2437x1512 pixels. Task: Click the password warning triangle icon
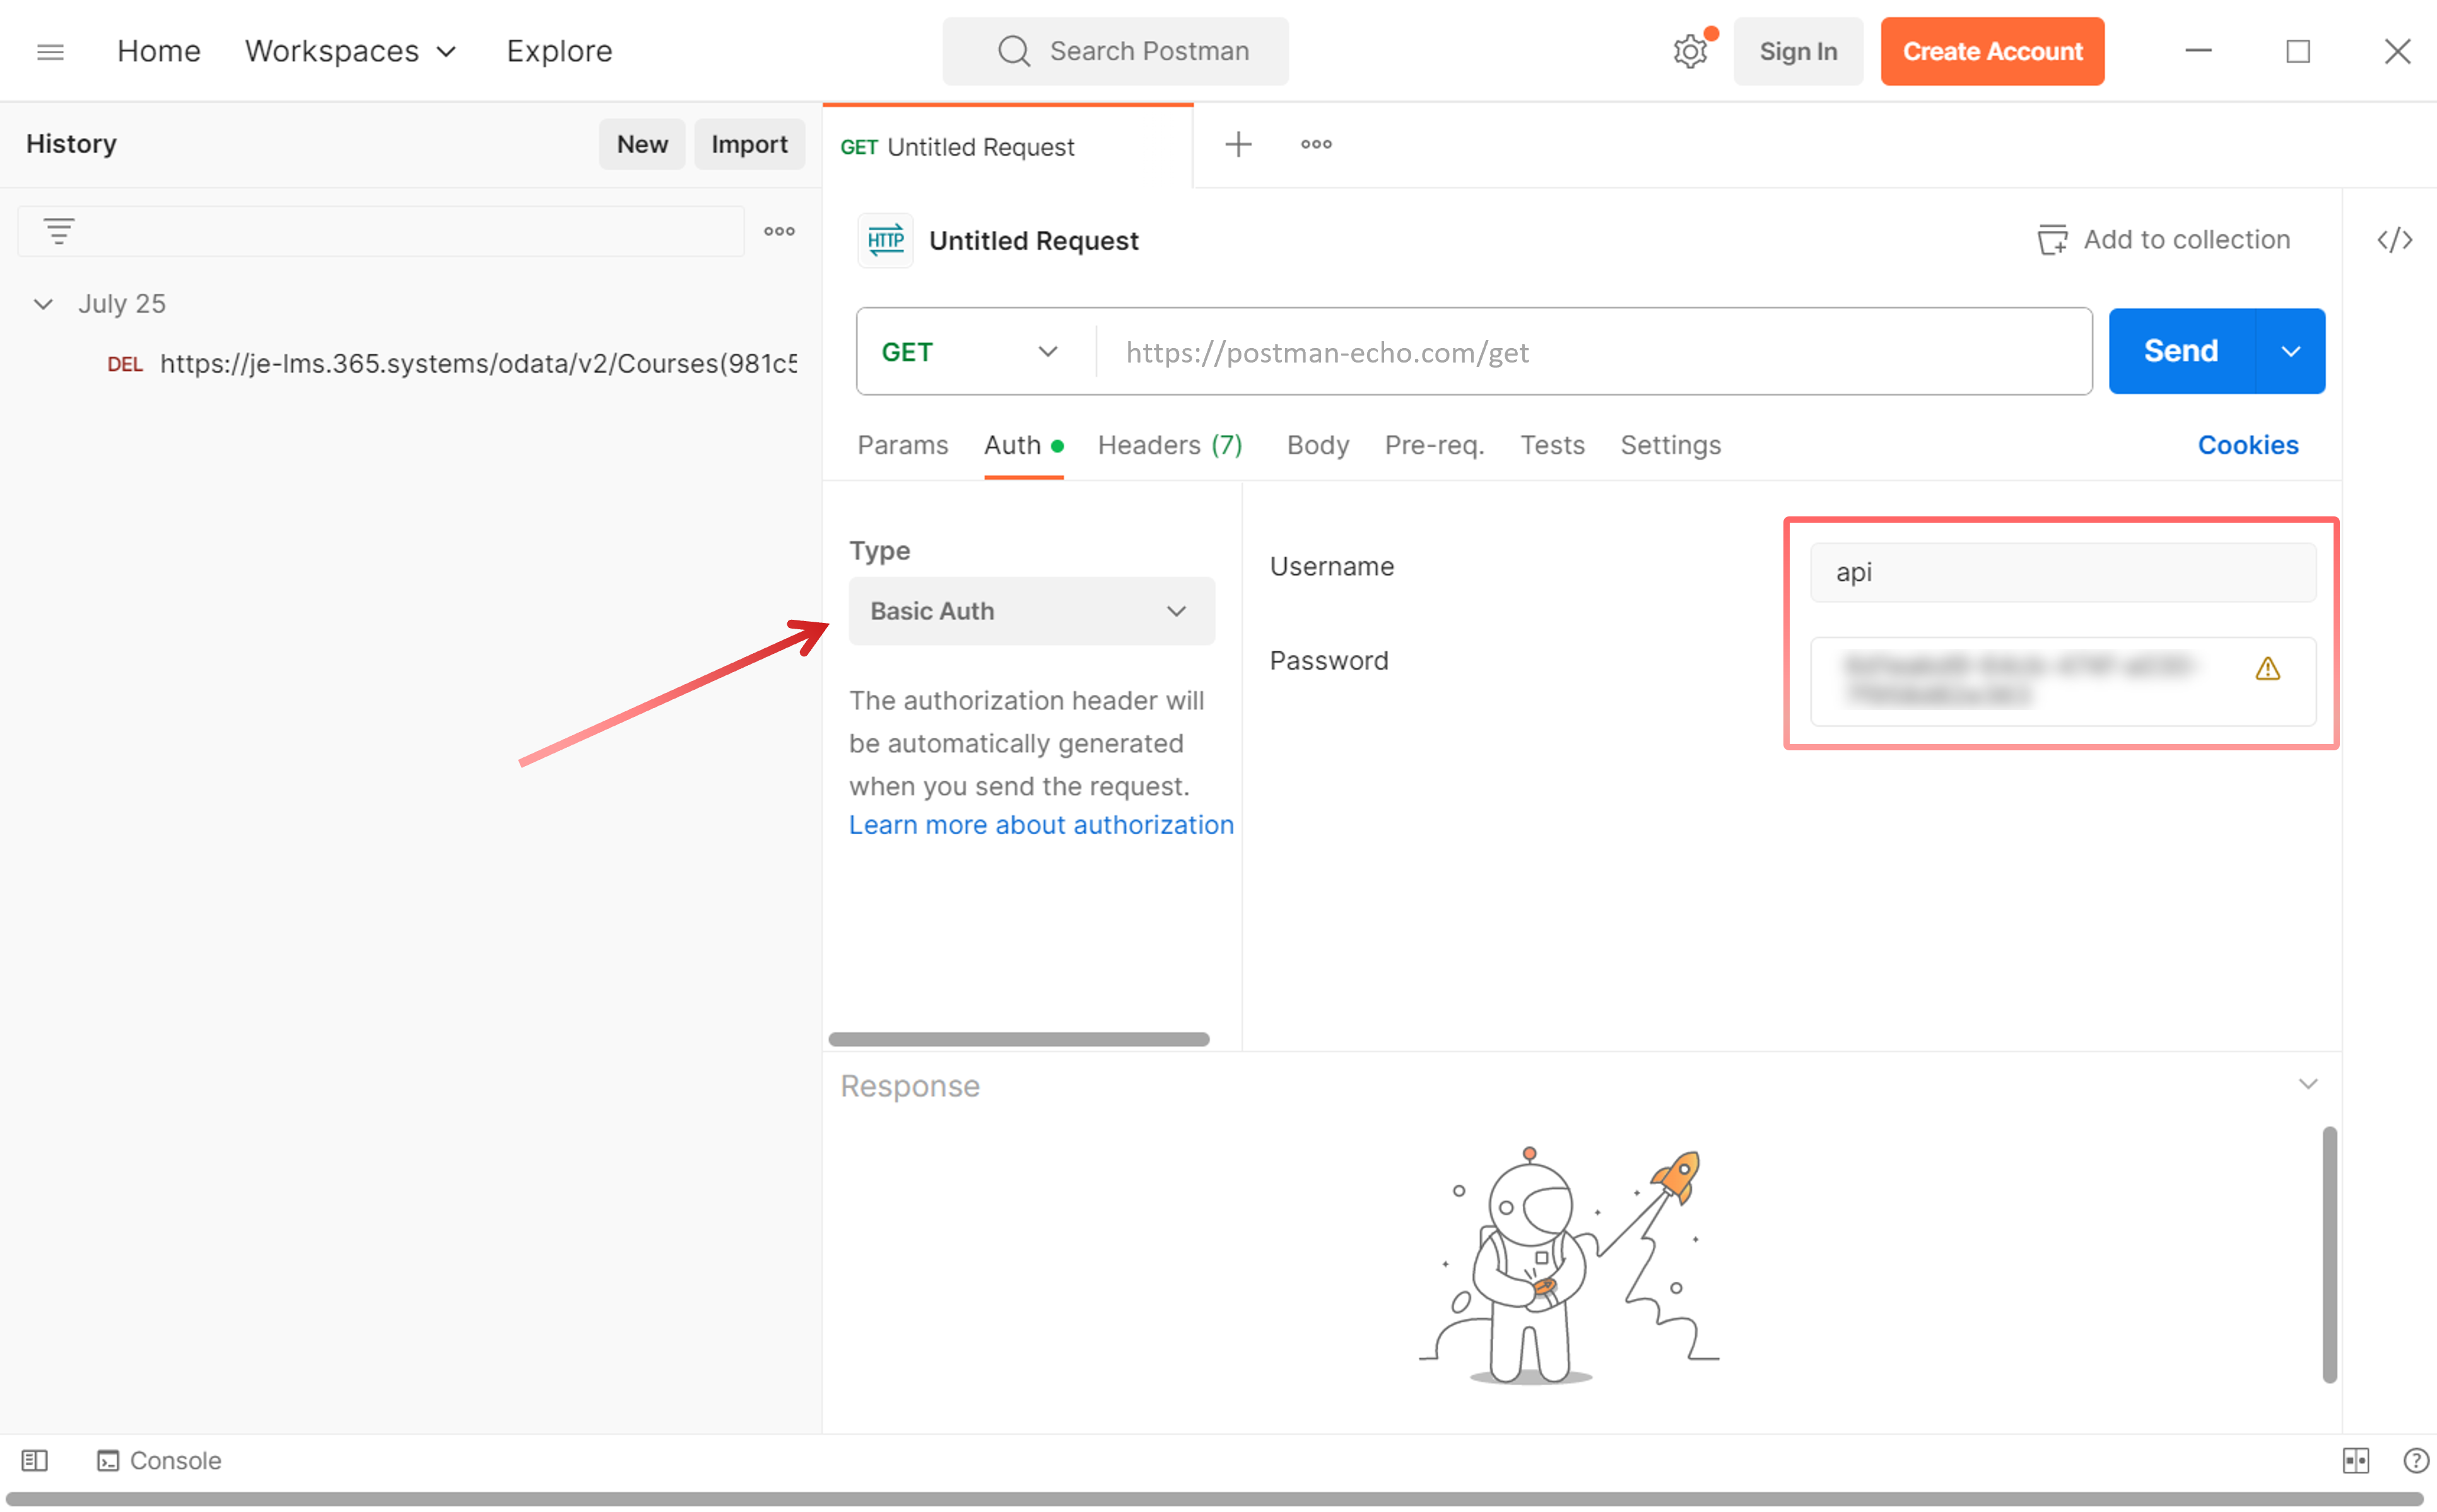coord(2267,668)
